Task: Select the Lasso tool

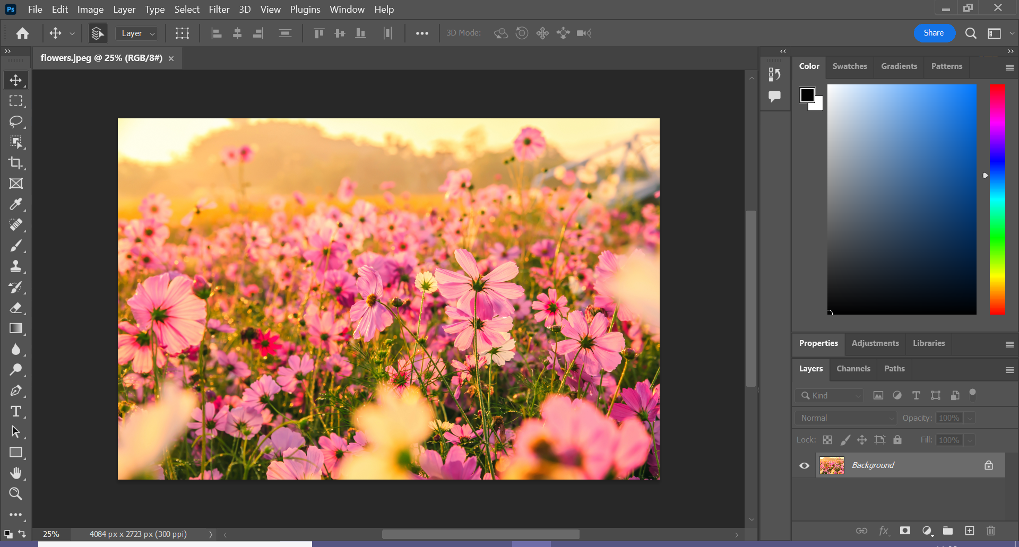Action: click(x=16, y=121)
